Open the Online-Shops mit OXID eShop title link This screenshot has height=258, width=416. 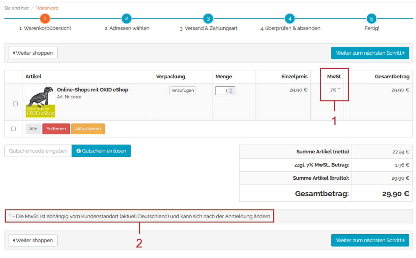tap(92, 90)
